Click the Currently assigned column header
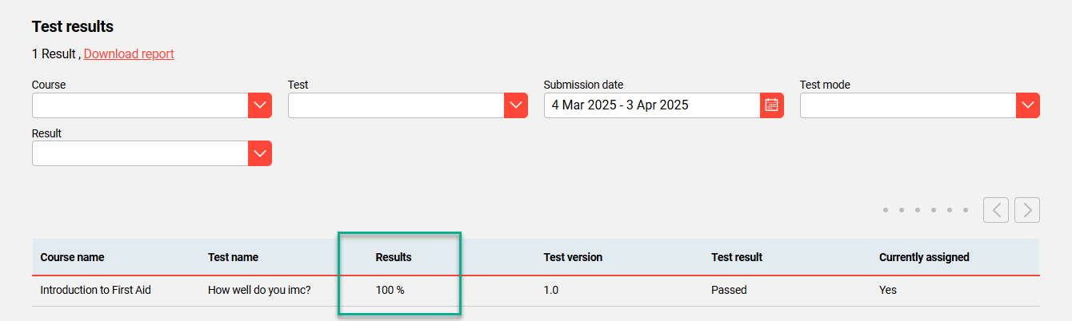 coord(924,257)
